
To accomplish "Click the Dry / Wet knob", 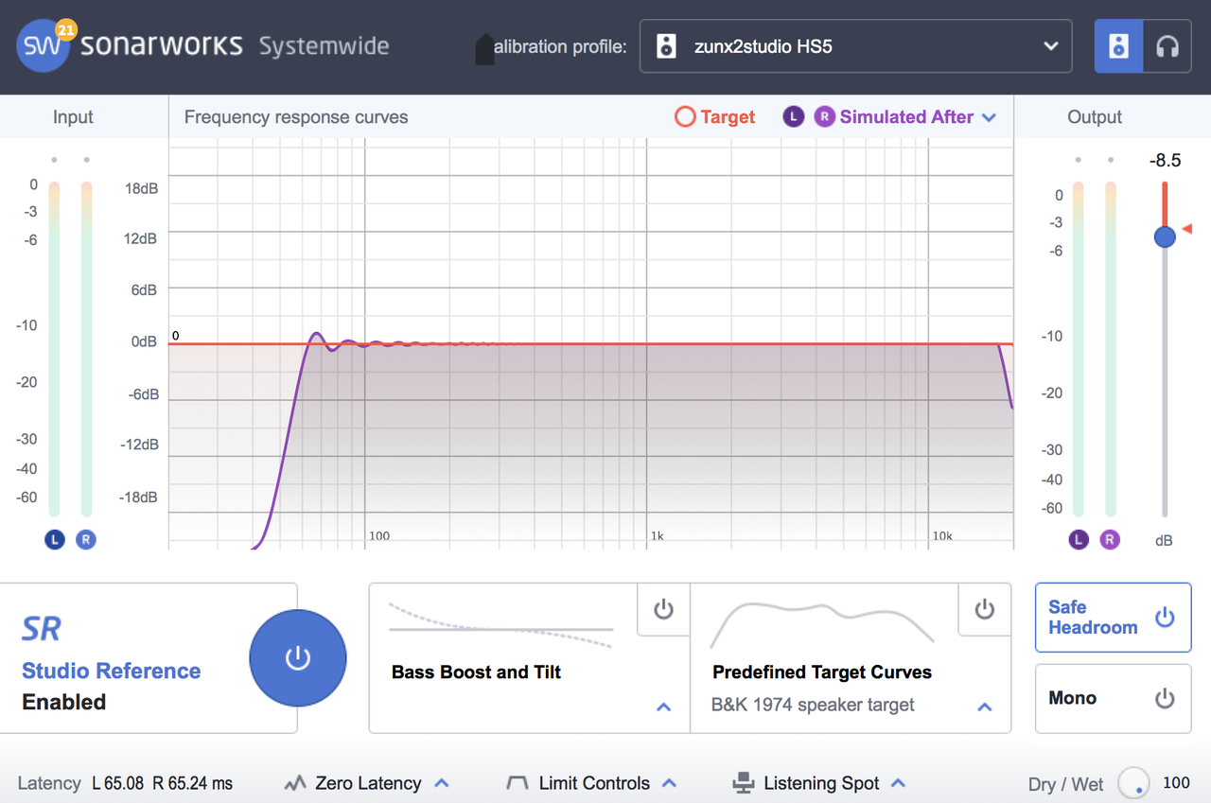I will click(1133, 783).
